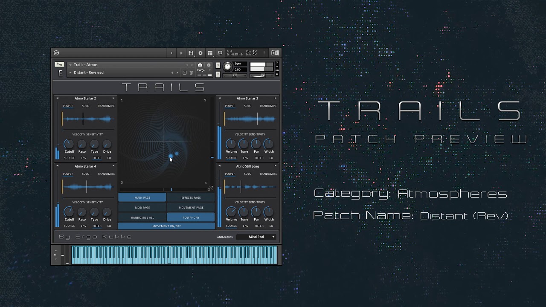
Task: Open Kontakt options gear icon
Action: 200,53
